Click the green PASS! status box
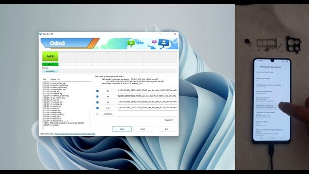The image size is (309, 174). (x=50, y=57)
